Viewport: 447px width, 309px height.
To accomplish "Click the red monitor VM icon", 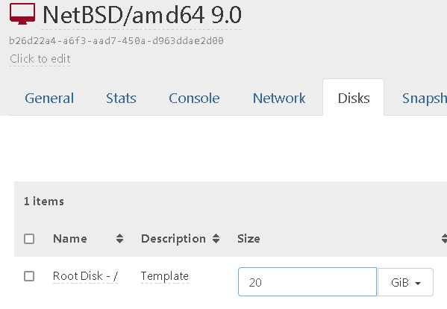I will pyautogui.click(x=22, y=13).
